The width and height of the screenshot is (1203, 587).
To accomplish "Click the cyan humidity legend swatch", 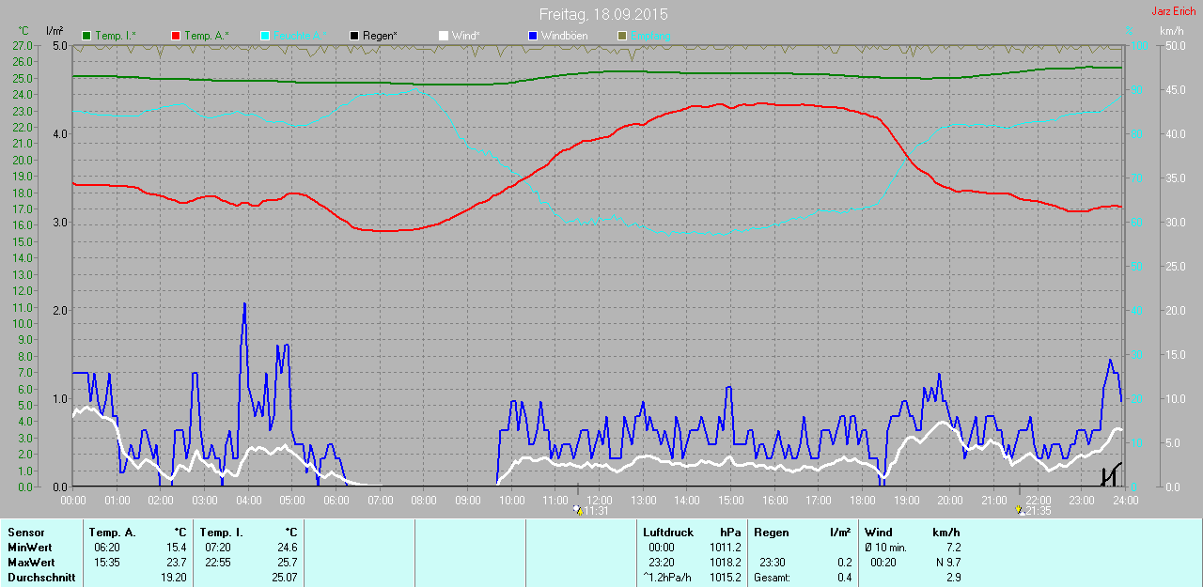I will point(264,36).
